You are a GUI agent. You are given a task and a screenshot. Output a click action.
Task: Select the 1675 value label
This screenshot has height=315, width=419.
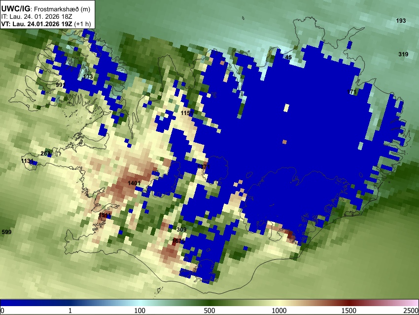(178, 241)
